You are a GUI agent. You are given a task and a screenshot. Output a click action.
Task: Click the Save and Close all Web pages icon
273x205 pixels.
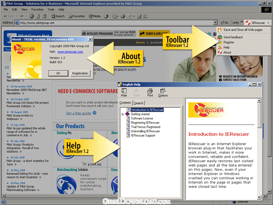(x=219, y=30)
